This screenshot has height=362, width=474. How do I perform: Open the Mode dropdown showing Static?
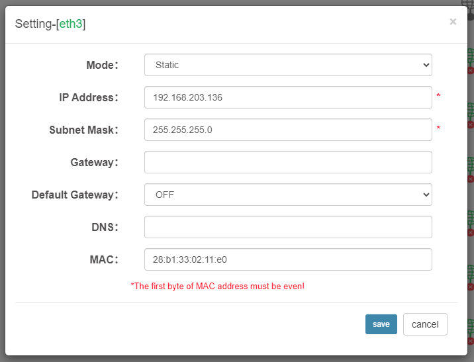tap(288, 65)
